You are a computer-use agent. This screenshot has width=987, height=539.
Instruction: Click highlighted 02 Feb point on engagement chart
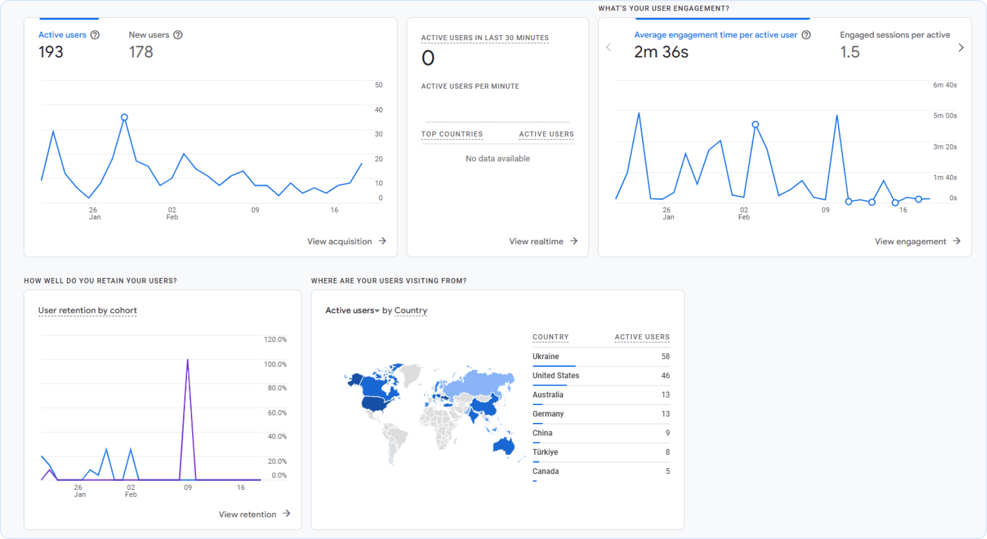tap(755, 124)
